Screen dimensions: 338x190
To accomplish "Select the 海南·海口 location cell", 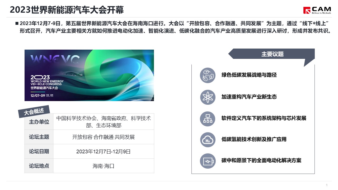I will [x=104, y=166].
